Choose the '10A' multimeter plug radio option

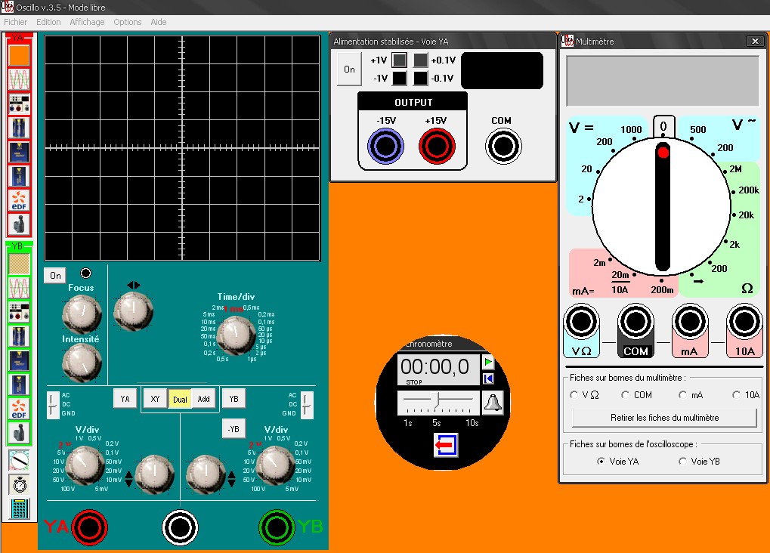click(x=737, y=394)
